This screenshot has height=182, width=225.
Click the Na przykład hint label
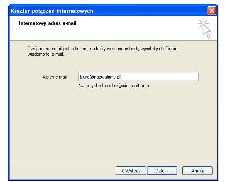coord(91,86)
